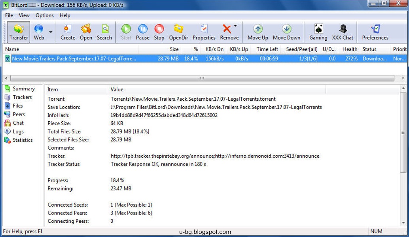Click the horizontal scrollbar thumb in torrent list
The height and width of the screenshot is (237, 409).
[x=202, y=78]
